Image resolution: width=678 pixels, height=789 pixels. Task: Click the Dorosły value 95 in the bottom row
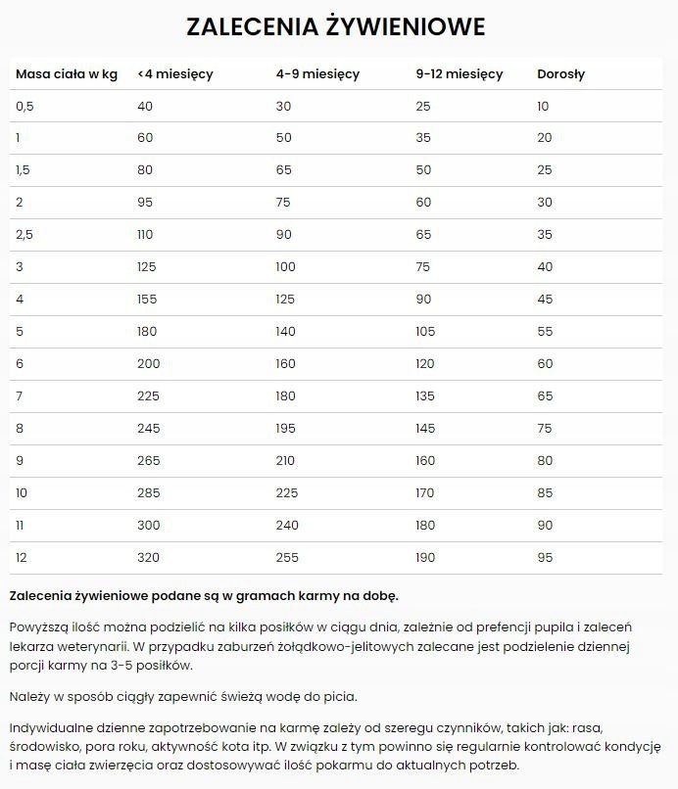coord(545,557)
